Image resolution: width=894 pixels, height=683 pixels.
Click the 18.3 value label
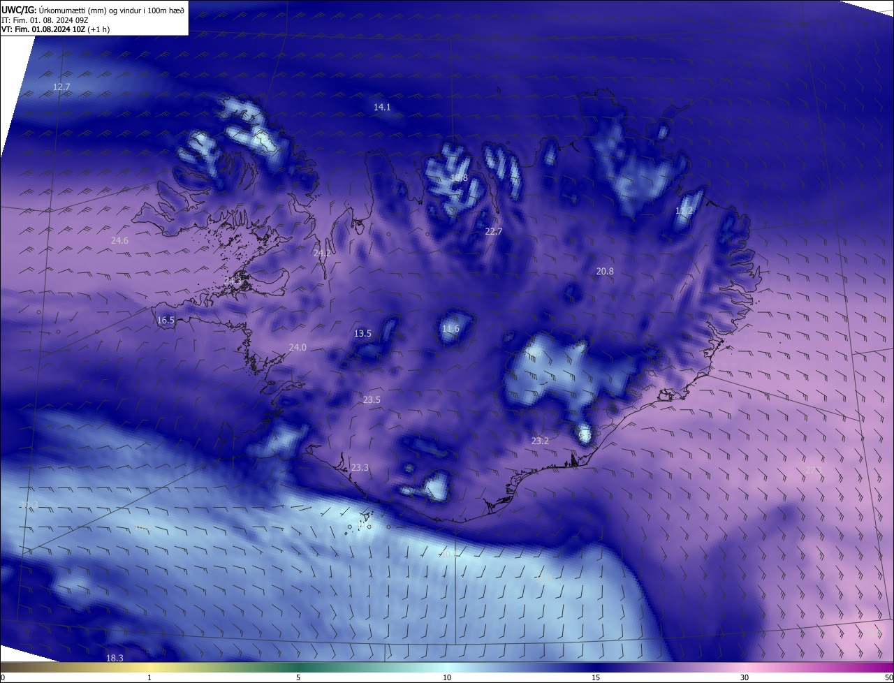coord(115,658)
